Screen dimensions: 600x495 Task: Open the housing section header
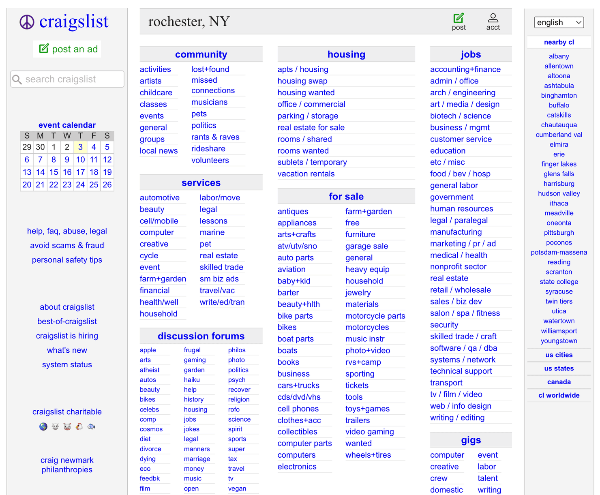coord(346,54)
